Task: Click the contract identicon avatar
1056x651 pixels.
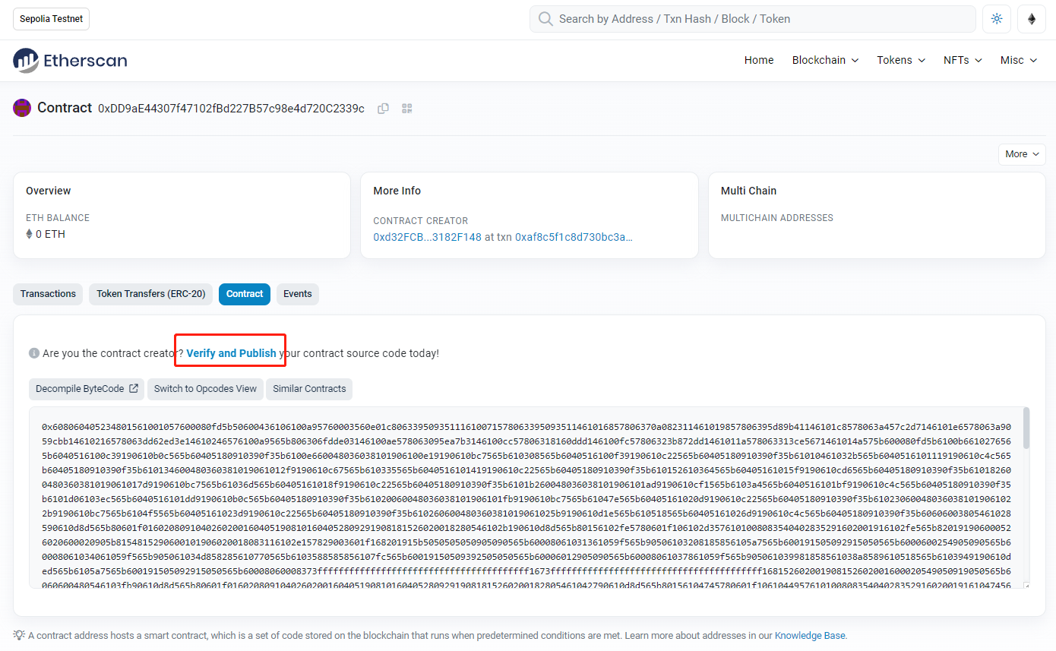Action: point(22,108)
